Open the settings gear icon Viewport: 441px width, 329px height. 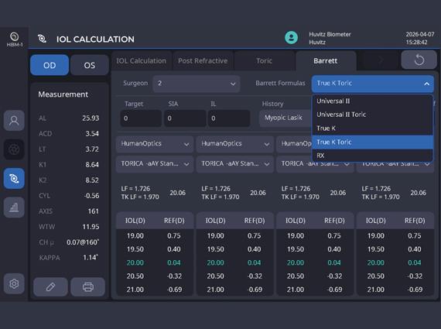[14, 283]
